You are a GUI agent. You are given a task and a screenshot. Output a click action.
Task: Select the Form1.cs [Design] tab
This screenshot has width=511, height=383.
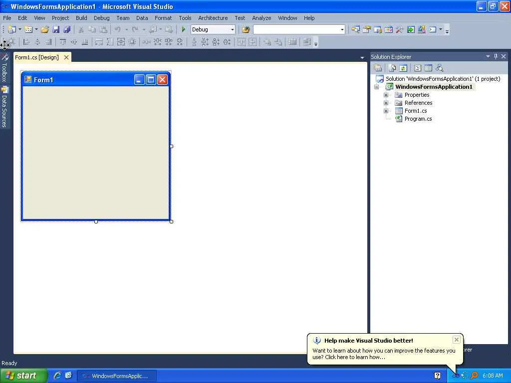pyautogui.click(x=37, y=57)
